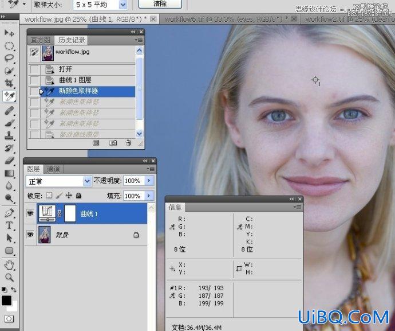Select the Hand tool
The width and height of the screenshot is (395, 331).
click(x=9, y=265)
